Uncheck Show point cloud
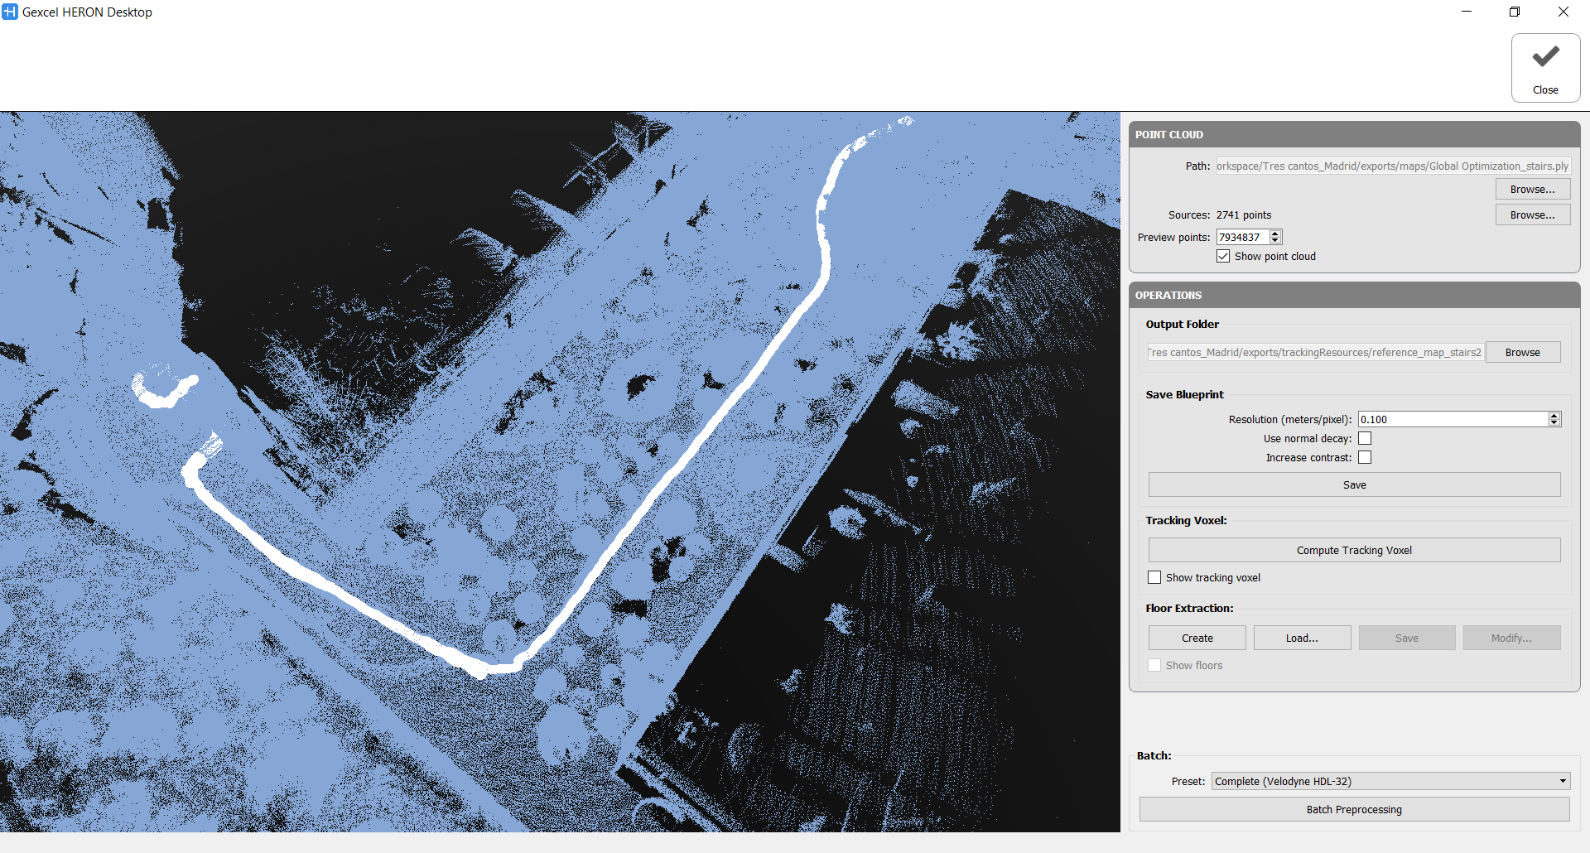The image size is (1590, 853). 1223,256
